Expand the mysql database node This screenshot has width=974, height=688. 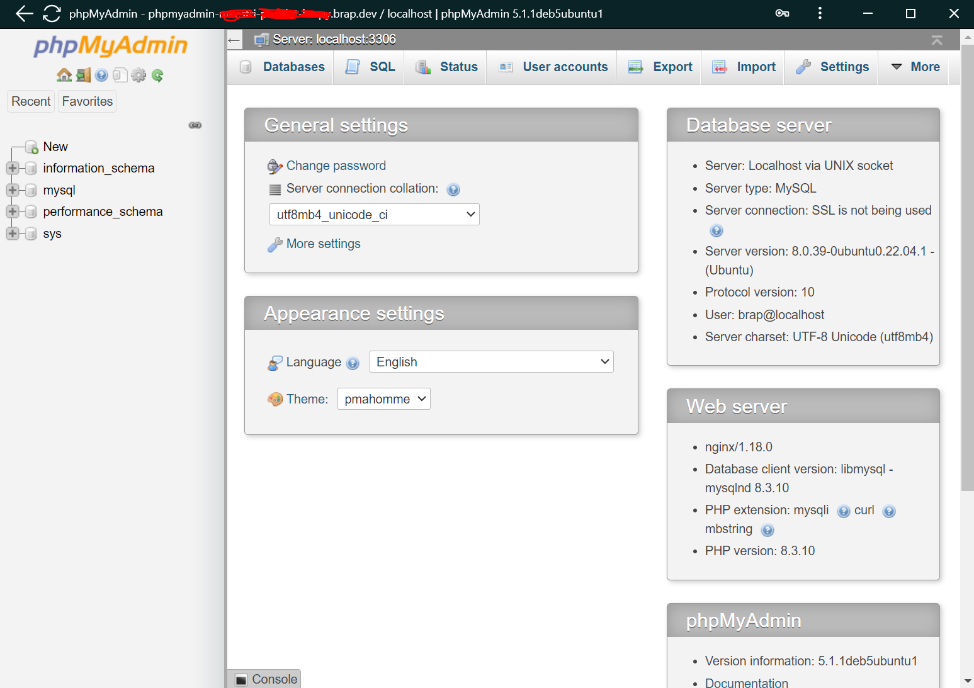[x=12, y=190]
